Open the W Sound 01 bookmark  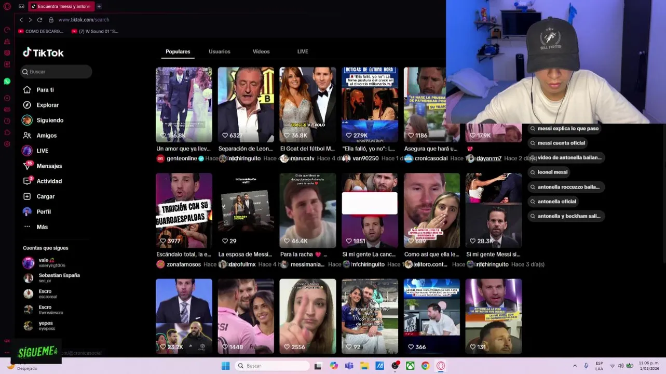[94, 31]
